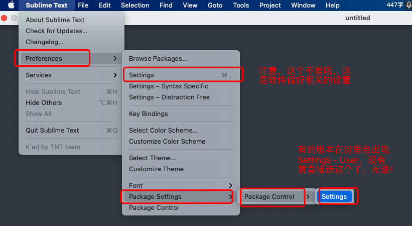Open Settings with the ⌘, shortcut
The width and height of the screenshot is (412, 226).
tap(181, 75)
